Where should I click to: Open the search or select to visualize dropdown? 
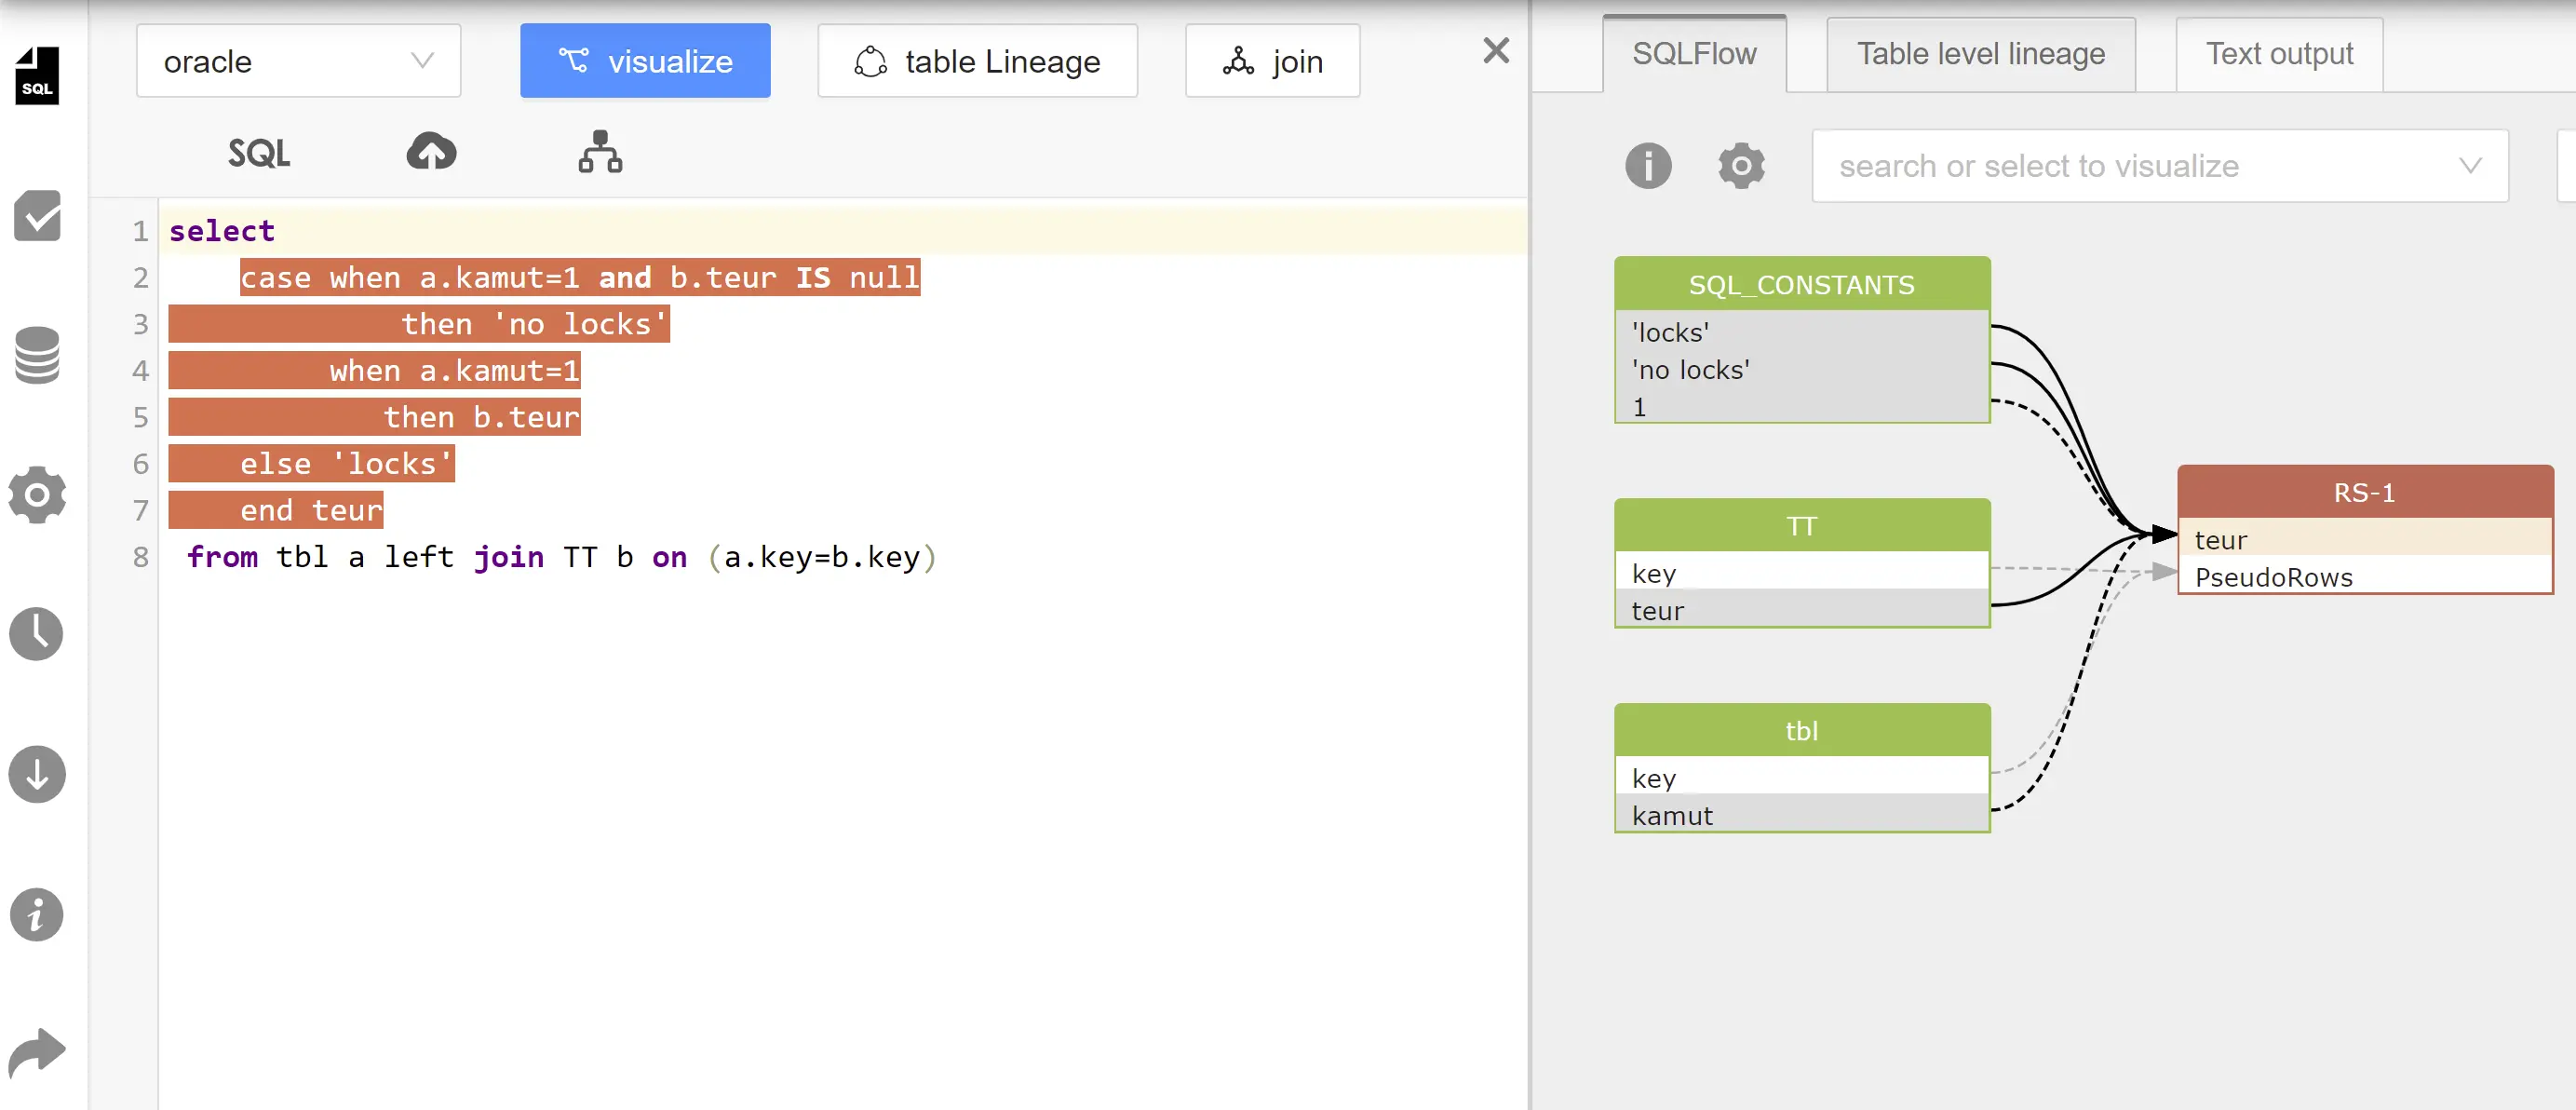tap(2160, 165)
